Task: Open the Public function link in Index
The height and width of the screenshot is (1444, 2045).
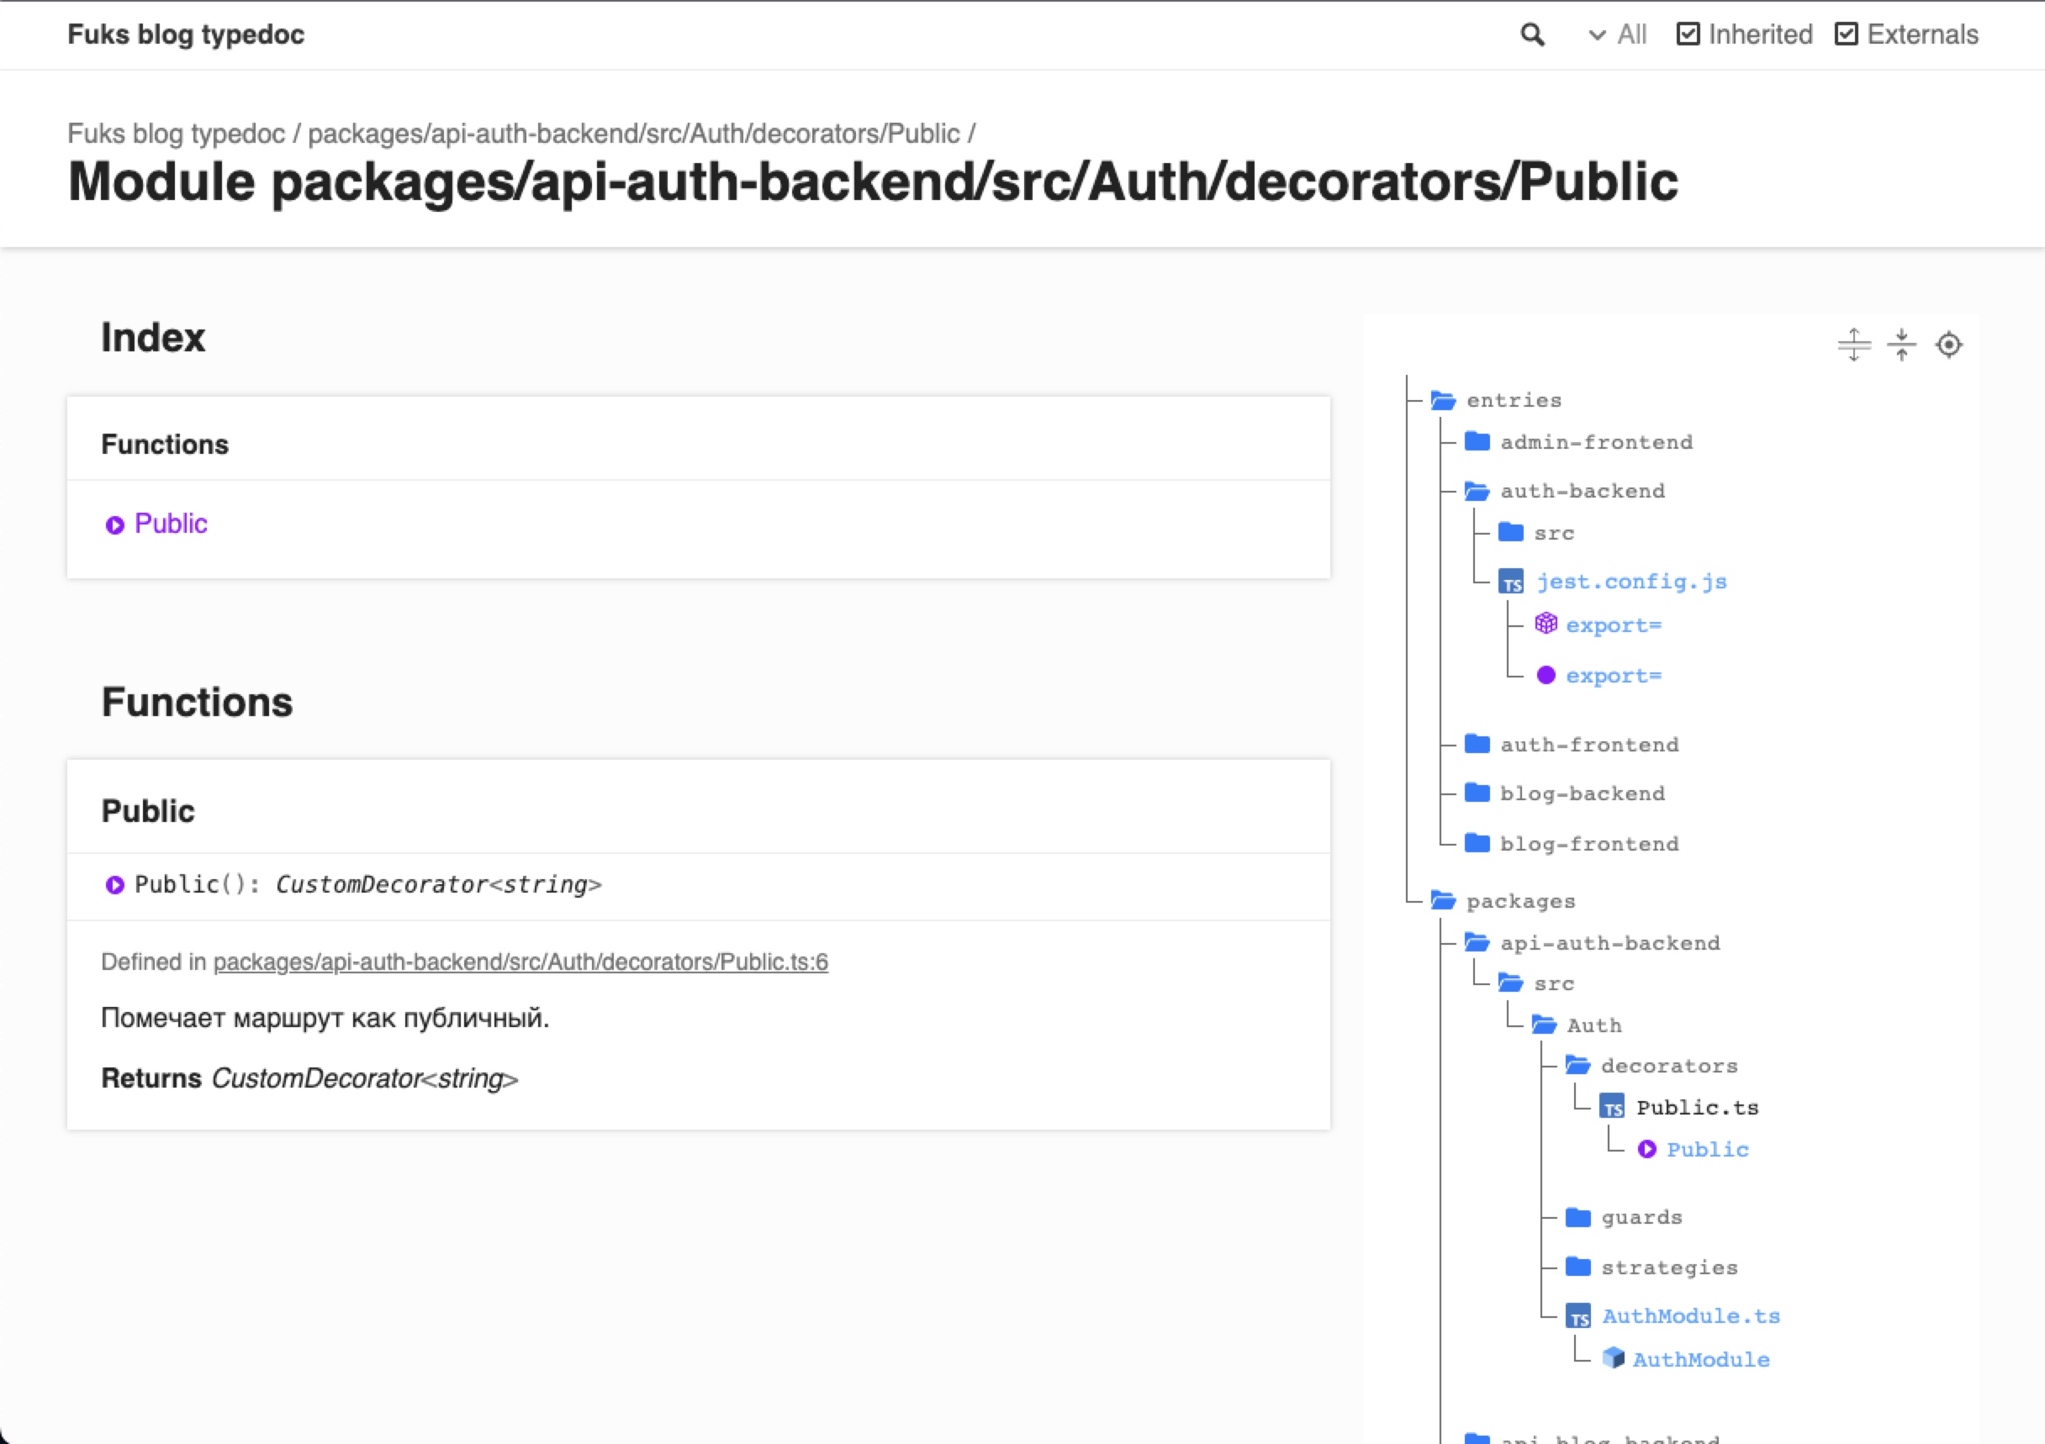Action: pyautogui.click(x=170, y=524)
